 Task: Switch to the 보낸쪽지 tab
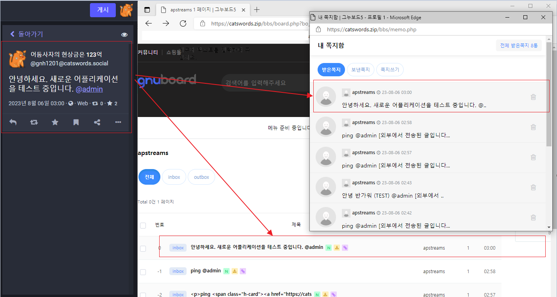[x=360, y=70]
